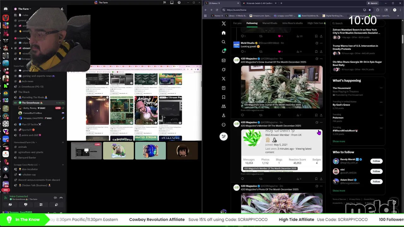Open the green Kick server icon
Viewport: 404px width, 227px height.
[6, 85]
